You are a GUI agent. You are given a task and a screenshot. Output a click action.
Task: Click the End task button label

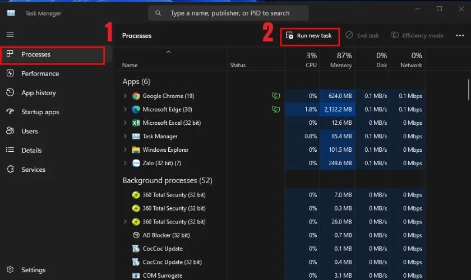click(368, 35)
